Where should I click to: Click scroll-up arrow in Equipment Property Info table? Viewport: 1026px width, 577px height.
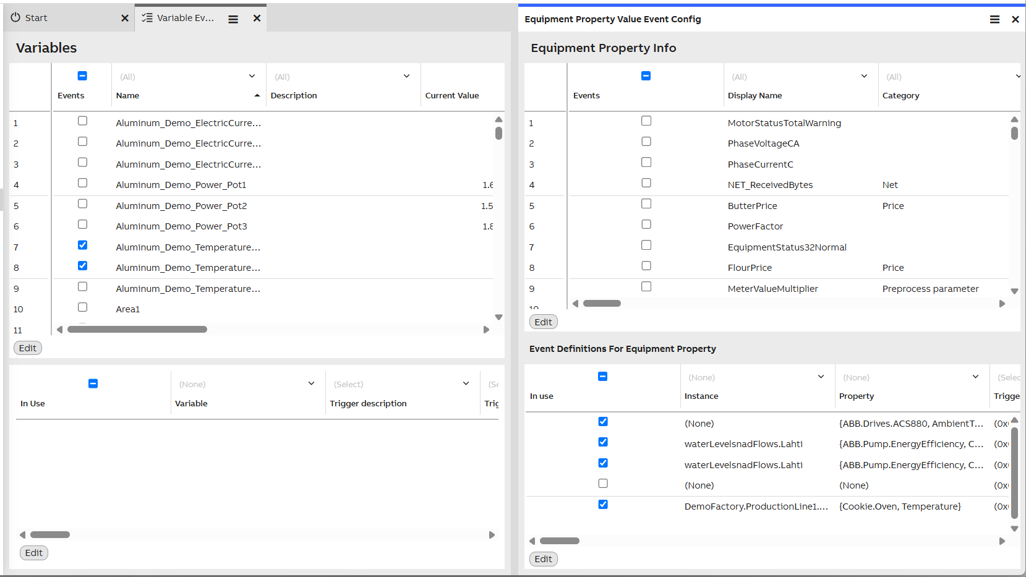(x=1014, y=119)
